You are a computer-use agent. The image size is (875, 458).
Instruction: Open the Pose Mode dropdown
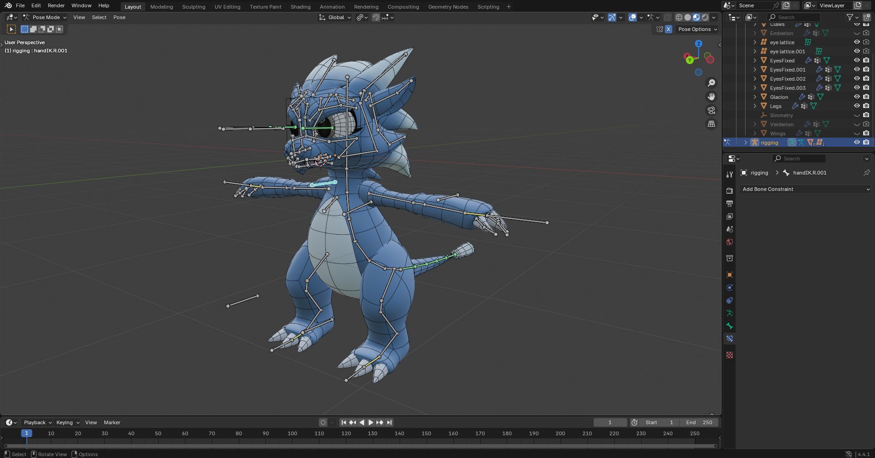(45, 17)
